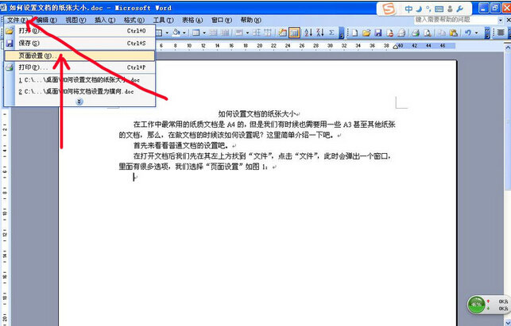Open the Undo history dropdown arrow
This screenshot has height=326, width=511.
[x=476, y=33]
